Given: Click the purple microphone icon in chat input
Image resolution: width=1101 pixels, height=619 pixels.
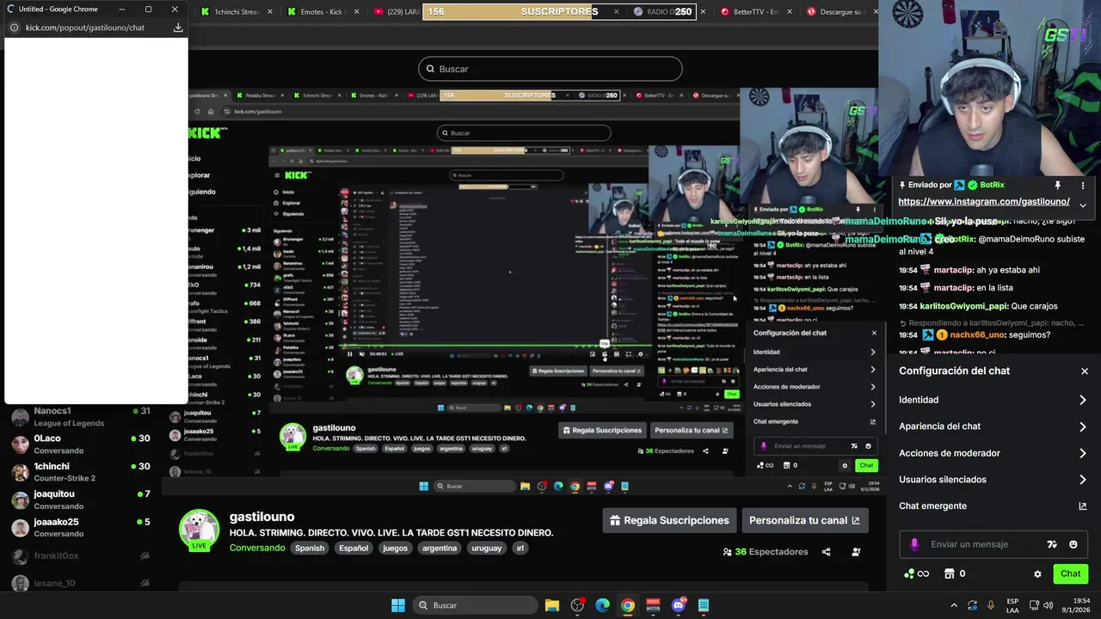Looking at the screenshot, I should point(914,544).
